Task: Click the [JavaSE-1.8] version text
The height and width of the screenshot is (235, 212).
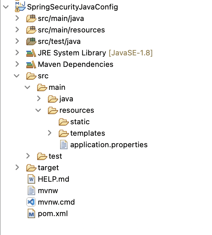Action: pyautogui.click(x=131, y=53)
